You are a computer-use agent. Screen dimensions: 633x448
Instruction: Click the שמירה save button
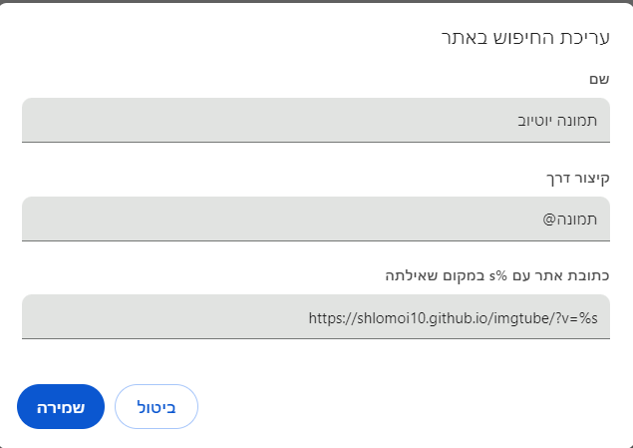(61, 407)
